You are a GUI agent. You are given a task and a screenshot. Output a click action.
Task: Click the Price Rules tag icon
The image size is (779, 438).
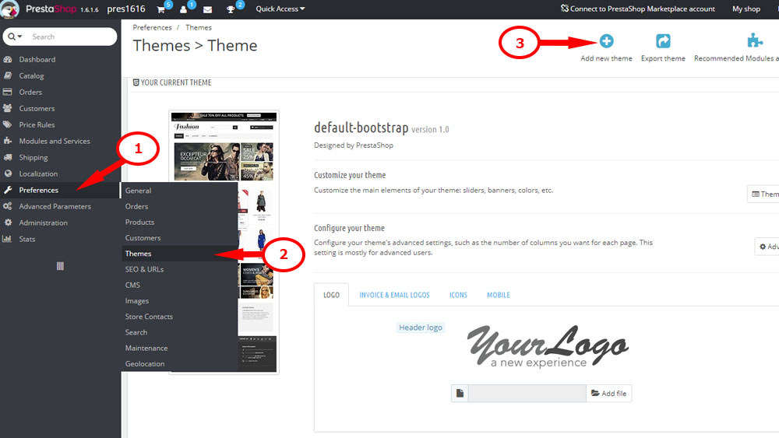8,125
